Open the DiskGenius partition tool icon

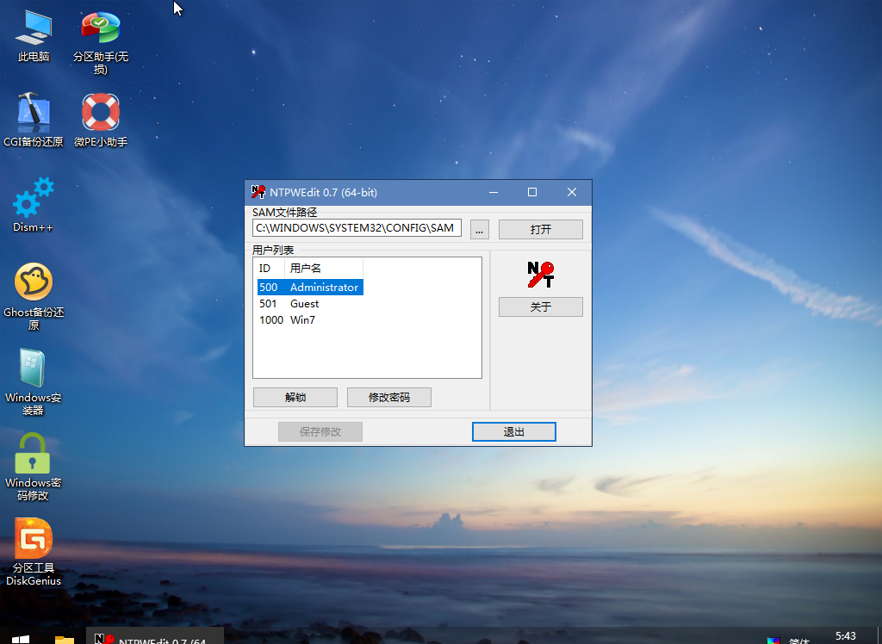click(34, 539)
